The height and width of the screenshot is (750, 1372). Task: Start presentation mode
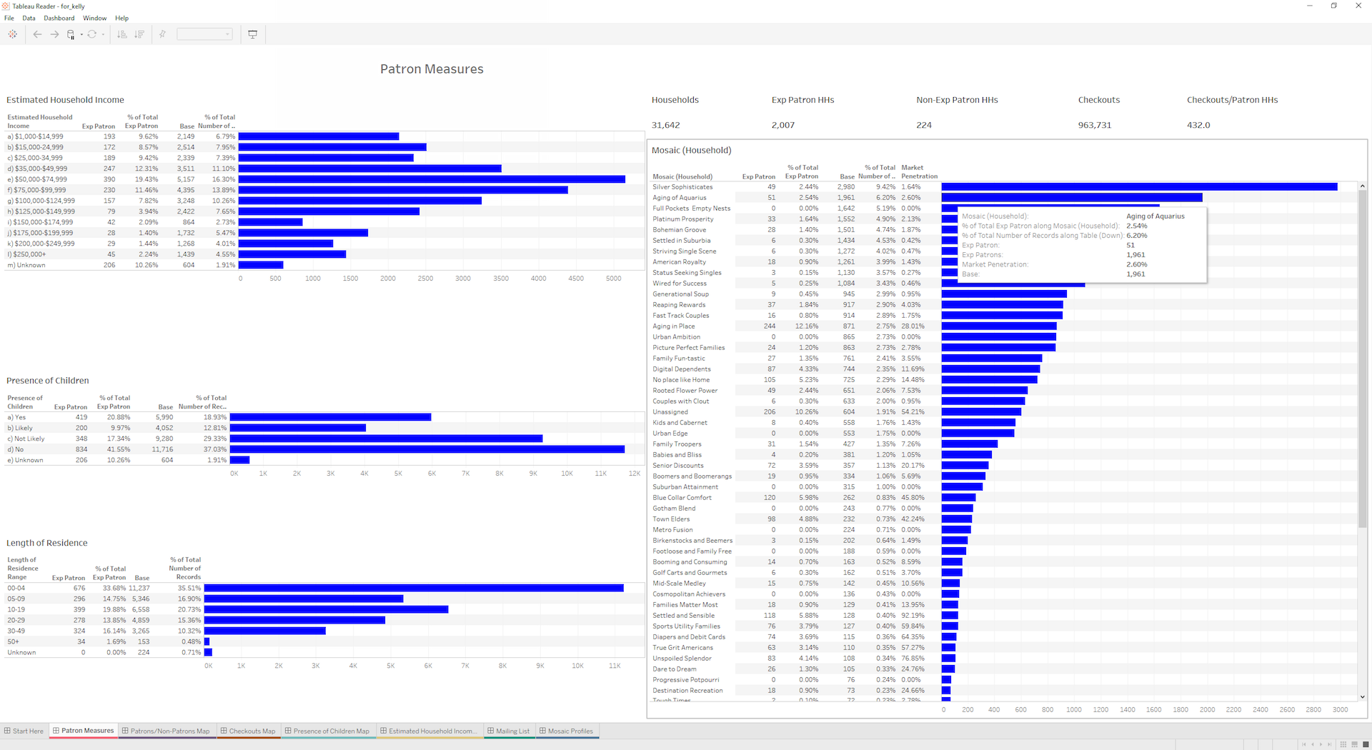[253, 34]
